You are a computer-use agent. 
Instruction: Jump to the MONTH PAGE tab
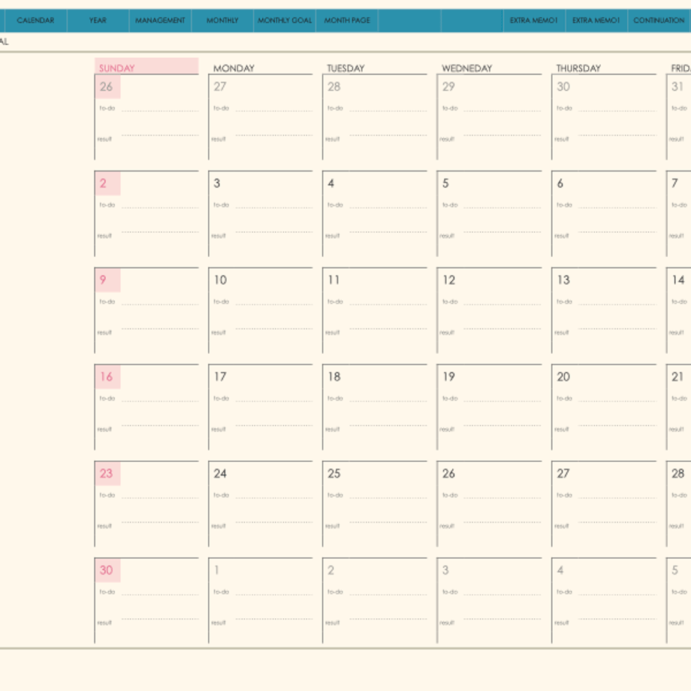(347, 20)
